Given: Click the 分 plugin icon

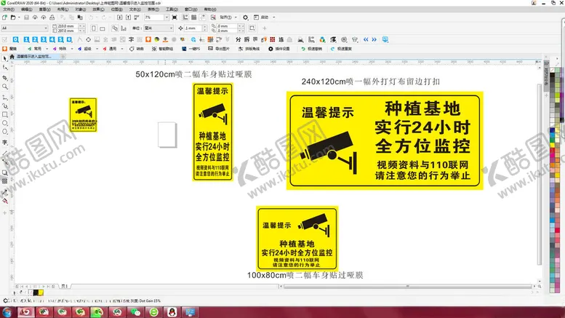Looking at the screenshot, I should point(239,40).
